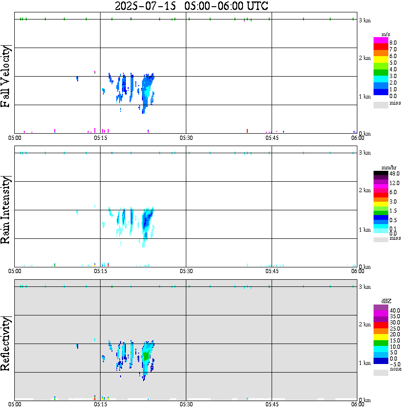Screen dimensions: 405x413
Task: Click the 3 km label of Fall Velocity plot
Action: tap(364, 20)
